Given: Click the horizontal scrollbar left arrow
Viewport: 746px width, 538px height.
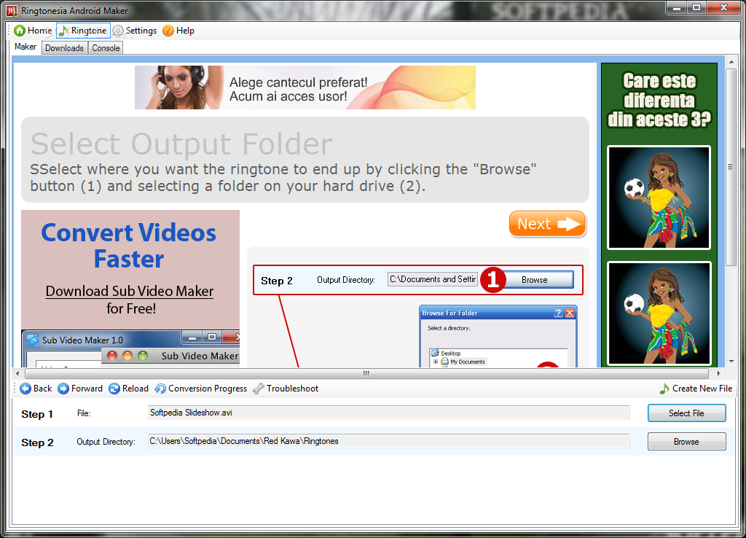Looking at the screenshot, I should 17,373.
